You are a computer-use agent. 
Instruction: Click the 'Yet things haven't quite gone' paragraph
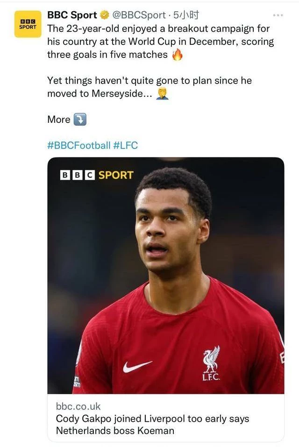coord(149,87)
